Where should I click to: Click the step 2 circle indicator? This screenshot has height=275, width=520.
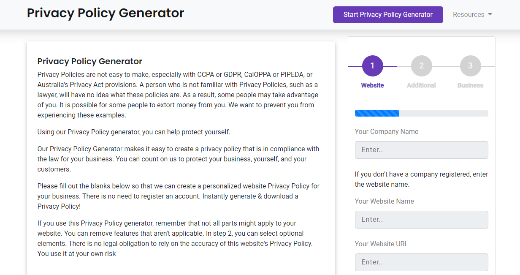[421, 66]
